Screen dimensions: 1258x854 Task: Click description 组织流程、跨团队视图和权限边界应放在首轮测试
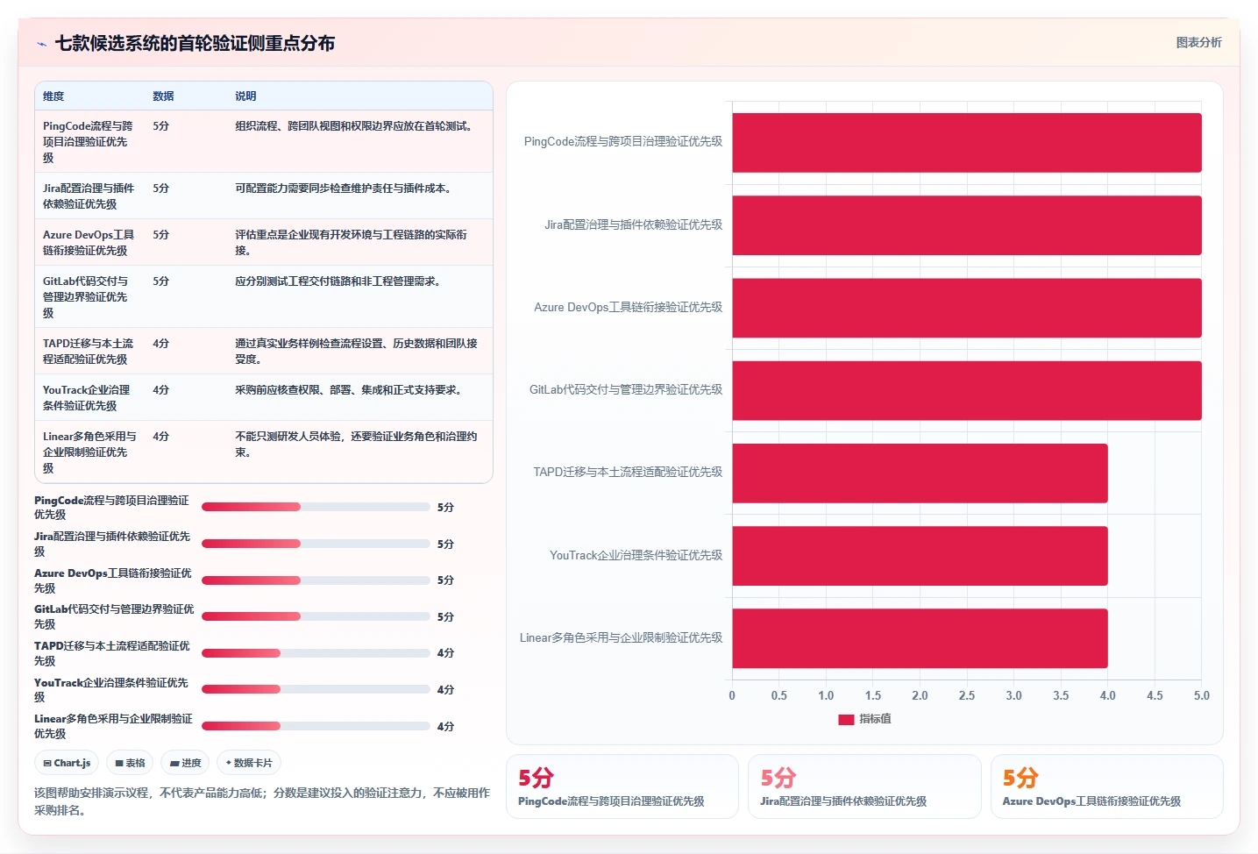[x=356, y=126]
